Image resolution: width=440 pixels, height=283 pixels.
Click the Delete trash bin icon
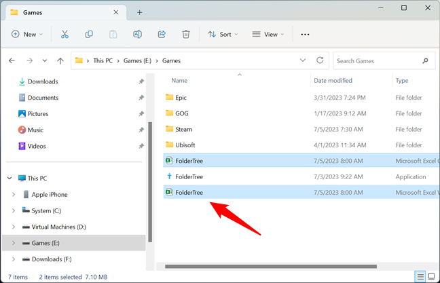(x=186, y=34)
